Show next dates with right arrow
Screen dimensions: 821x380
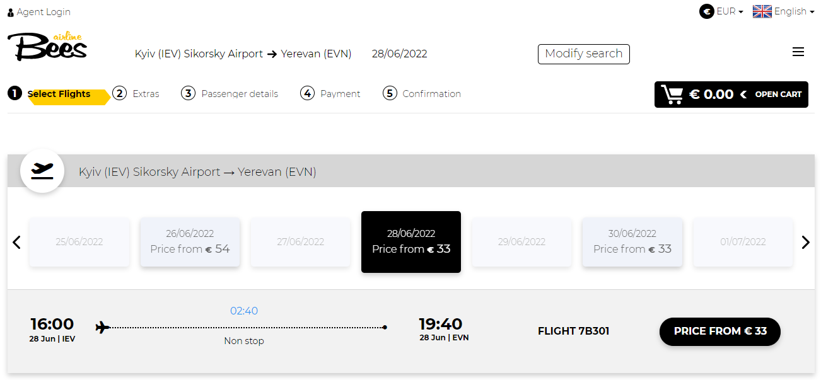[805, 242]
